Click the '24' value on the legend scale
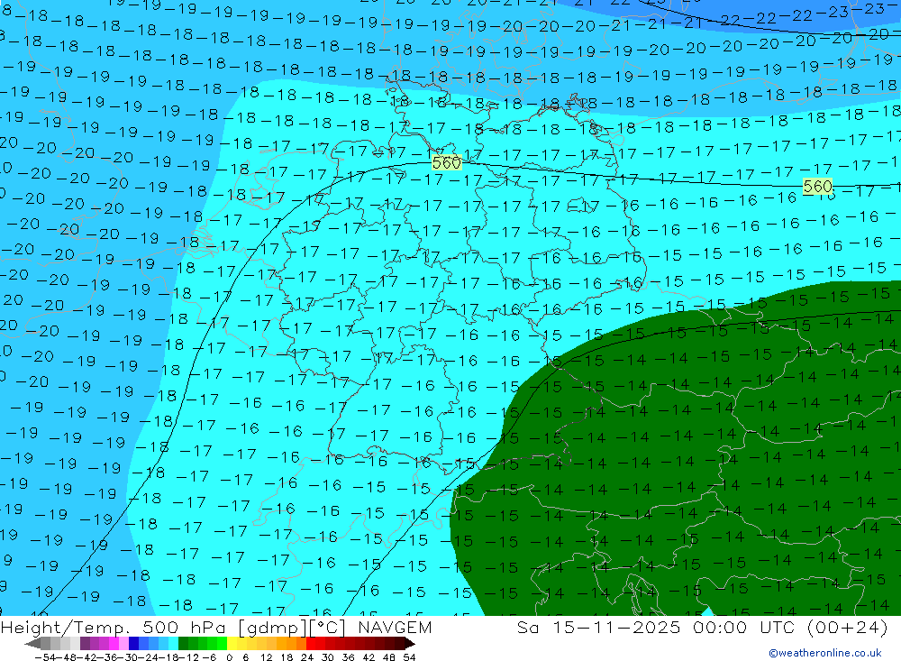 307,657
